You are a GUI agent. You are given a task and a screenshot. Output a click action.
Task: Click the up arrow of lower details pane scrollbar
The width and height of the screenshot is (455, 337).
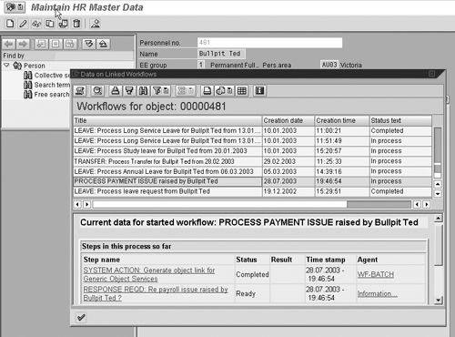click(x=439, y=218)
